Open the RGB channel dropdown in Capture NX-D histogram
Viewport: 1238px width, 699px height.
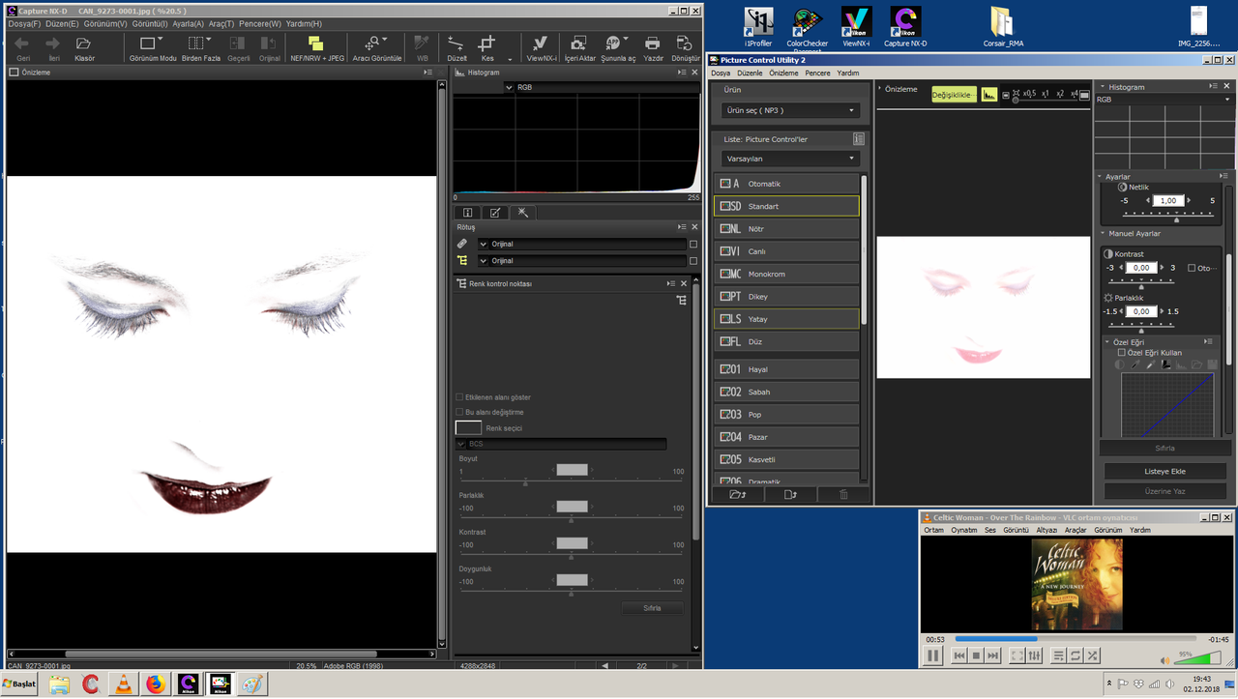[600, 87]
